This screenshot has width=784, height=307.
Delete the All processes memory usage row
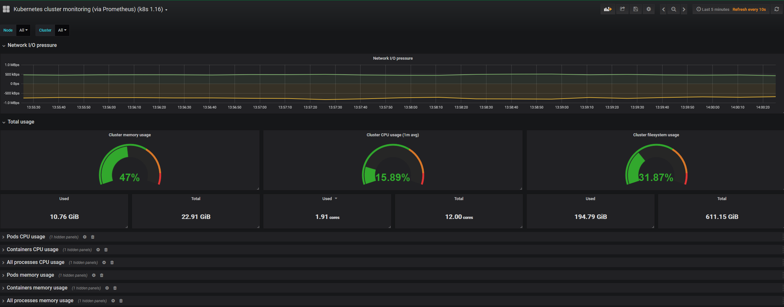121,301
